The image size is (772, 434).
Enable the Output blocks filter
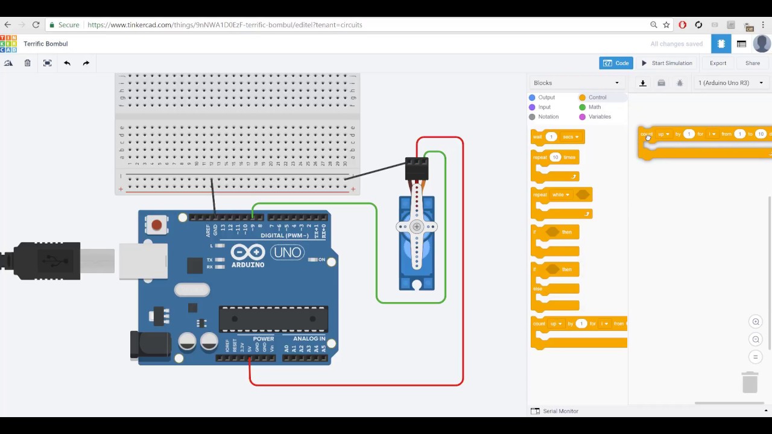coord(543,97)
